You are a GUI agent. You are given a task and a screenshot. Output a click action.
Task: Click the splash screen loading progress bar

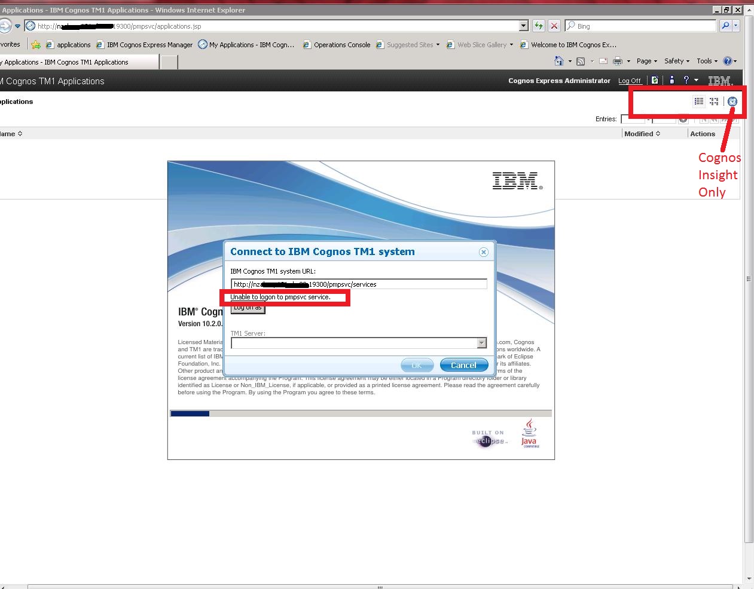point(361,413)
